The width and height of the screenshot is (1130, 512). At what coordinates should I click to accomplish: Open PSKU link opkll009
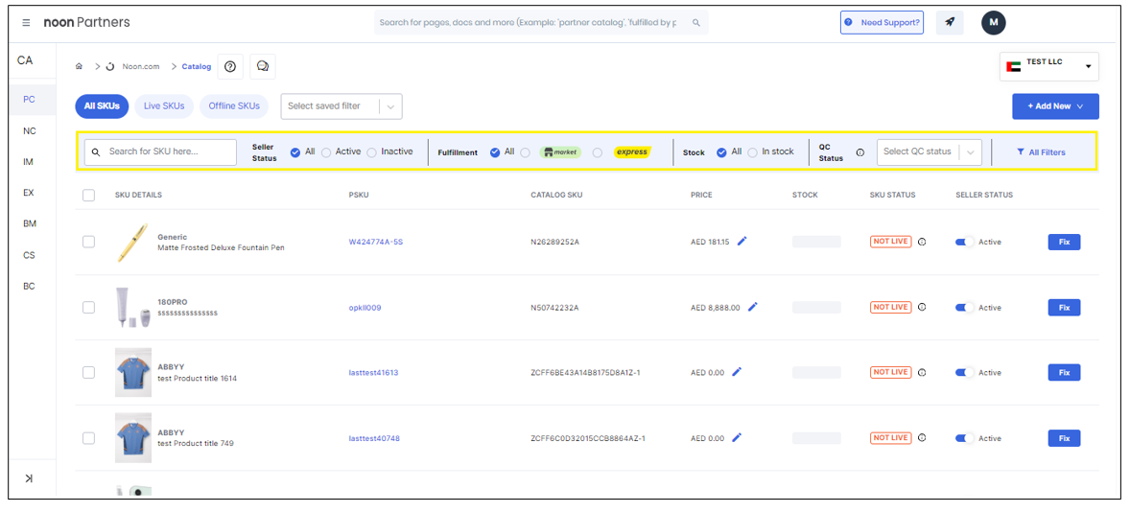365,308
